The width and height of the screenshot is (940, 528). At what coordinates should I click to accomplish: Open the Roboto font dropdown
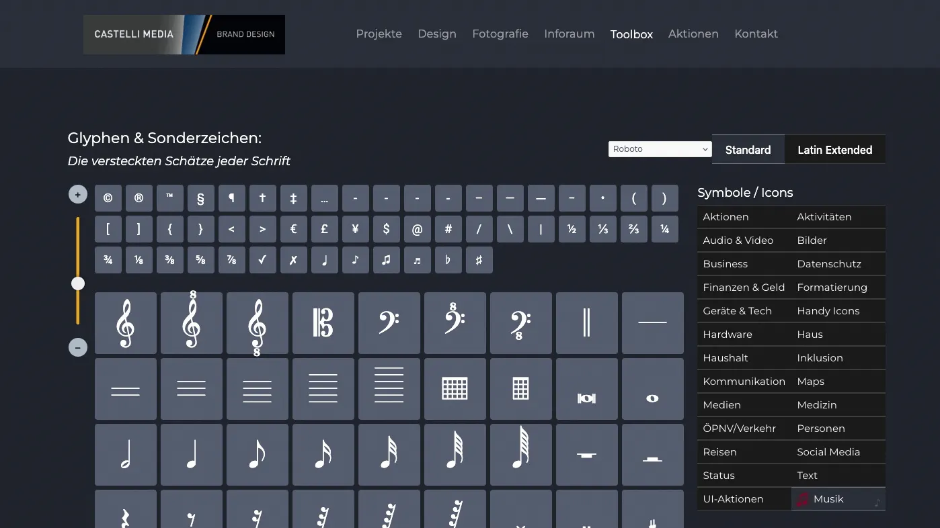point(660,149)
